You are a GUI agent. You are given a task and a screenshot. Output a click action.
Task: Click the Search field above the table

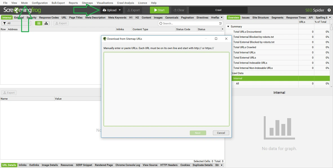pyautogui.click(x=191, y=24)
